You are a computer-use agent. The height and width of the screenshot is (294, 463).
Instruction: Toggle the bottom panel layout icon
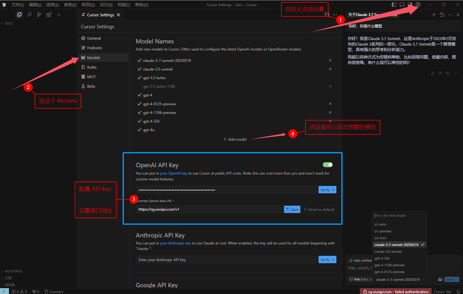click(402, 5)
